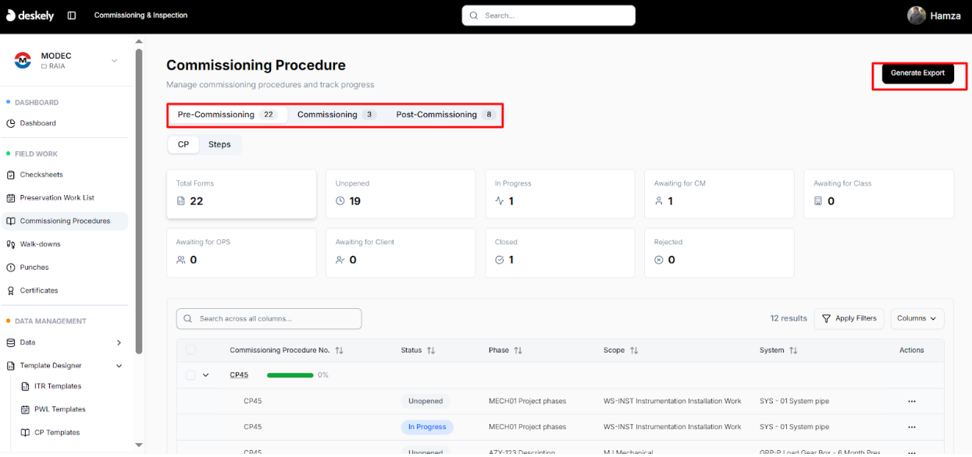Open the Columns dropdown
Image resolution: width=972 pixels, height=457 pixels.
tap(917, 318)
